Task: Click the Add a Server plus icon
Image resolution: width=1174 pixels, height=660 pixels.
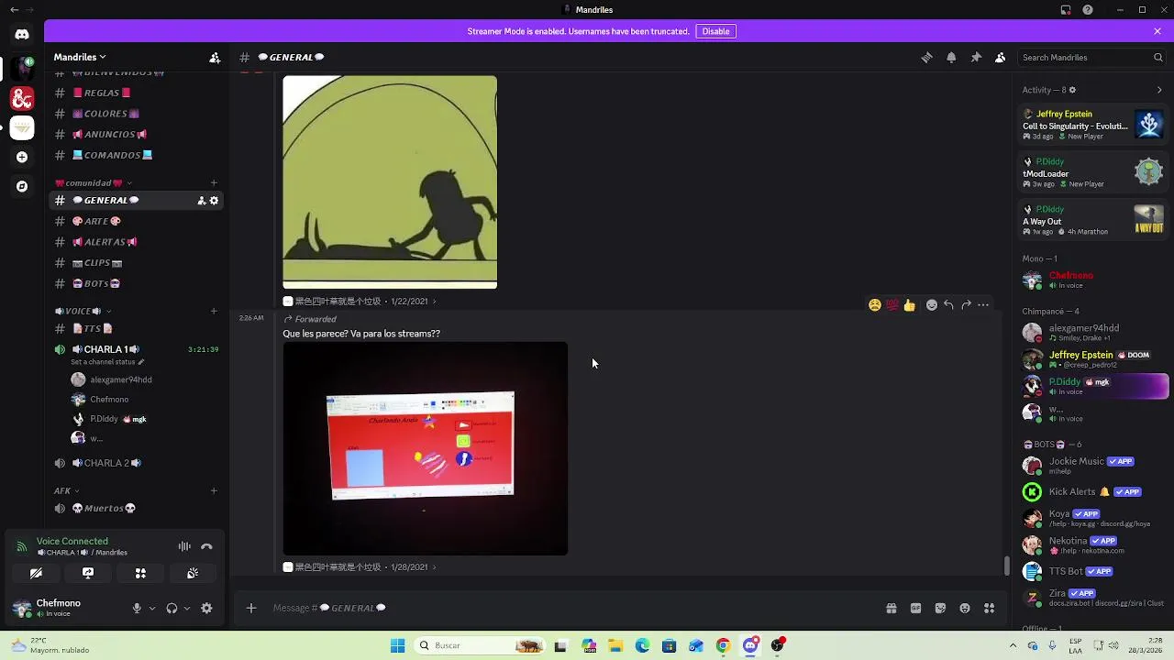Action: coord(22,157)
